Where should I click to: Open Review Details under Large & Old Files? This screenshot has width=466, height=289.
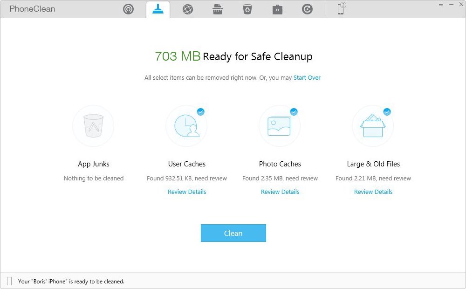click(373, 192)
